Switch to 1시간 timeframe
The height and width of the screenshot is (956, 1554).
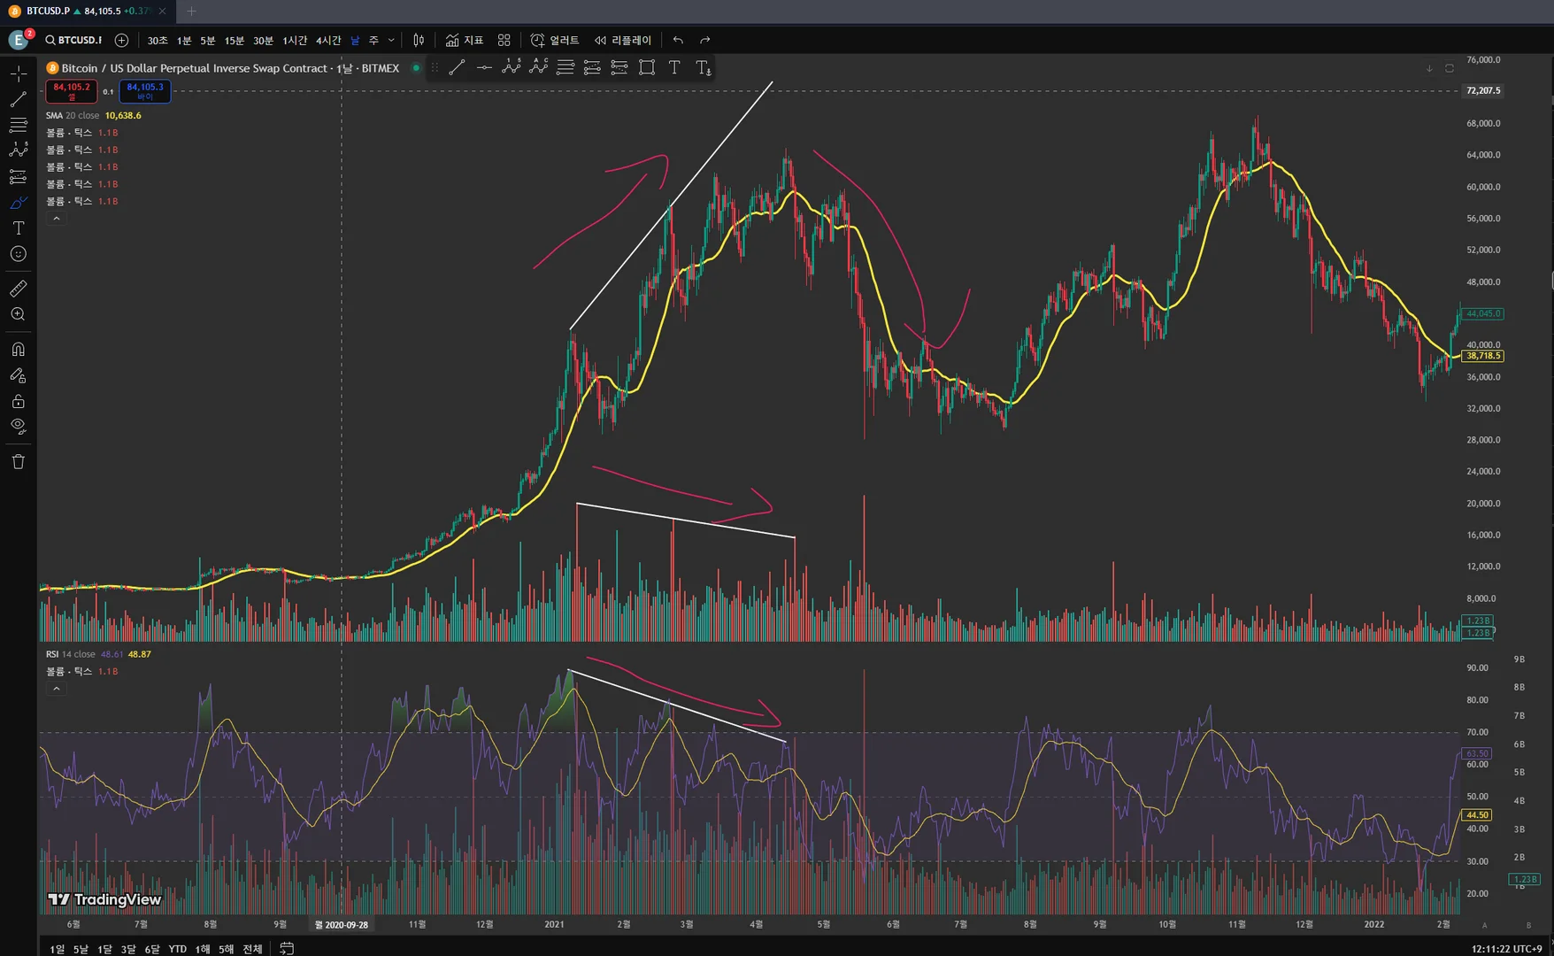[295, 40]
